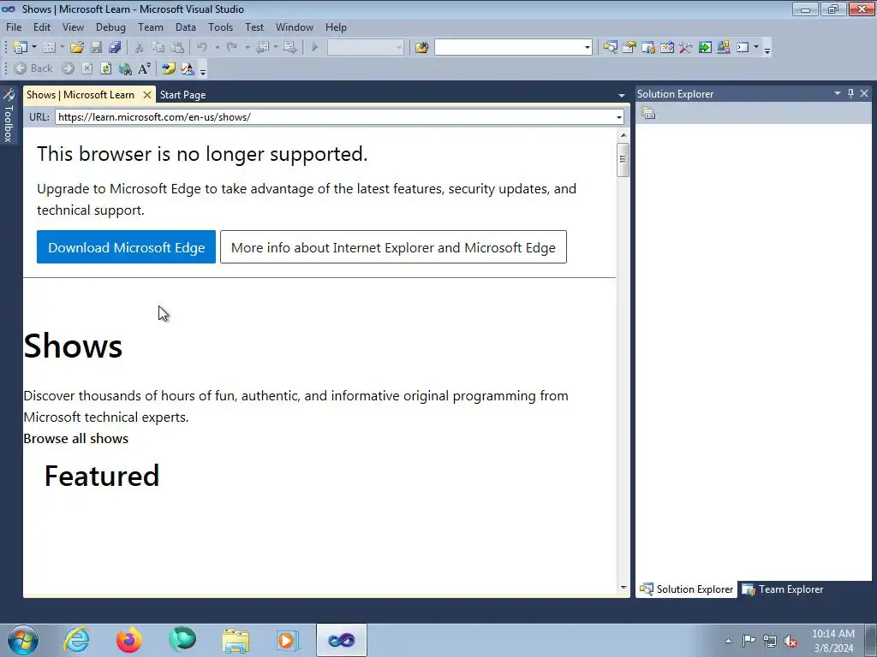Screen dimensions: 877x657
Task: Click inside the URL address field
Action: [x=335, y=117]
